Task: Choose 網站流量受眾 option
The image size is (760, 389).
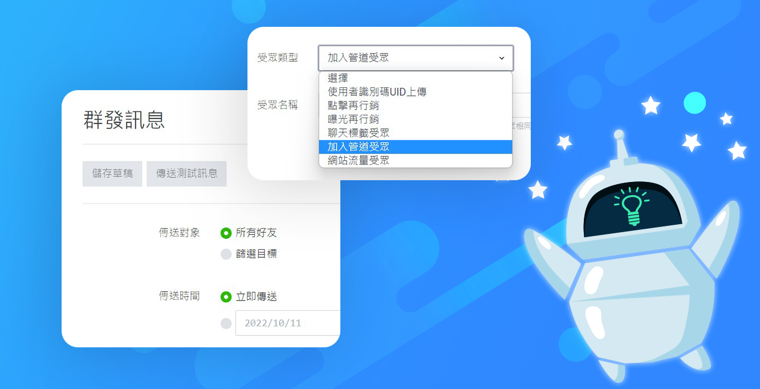Action: click(416, 160)
